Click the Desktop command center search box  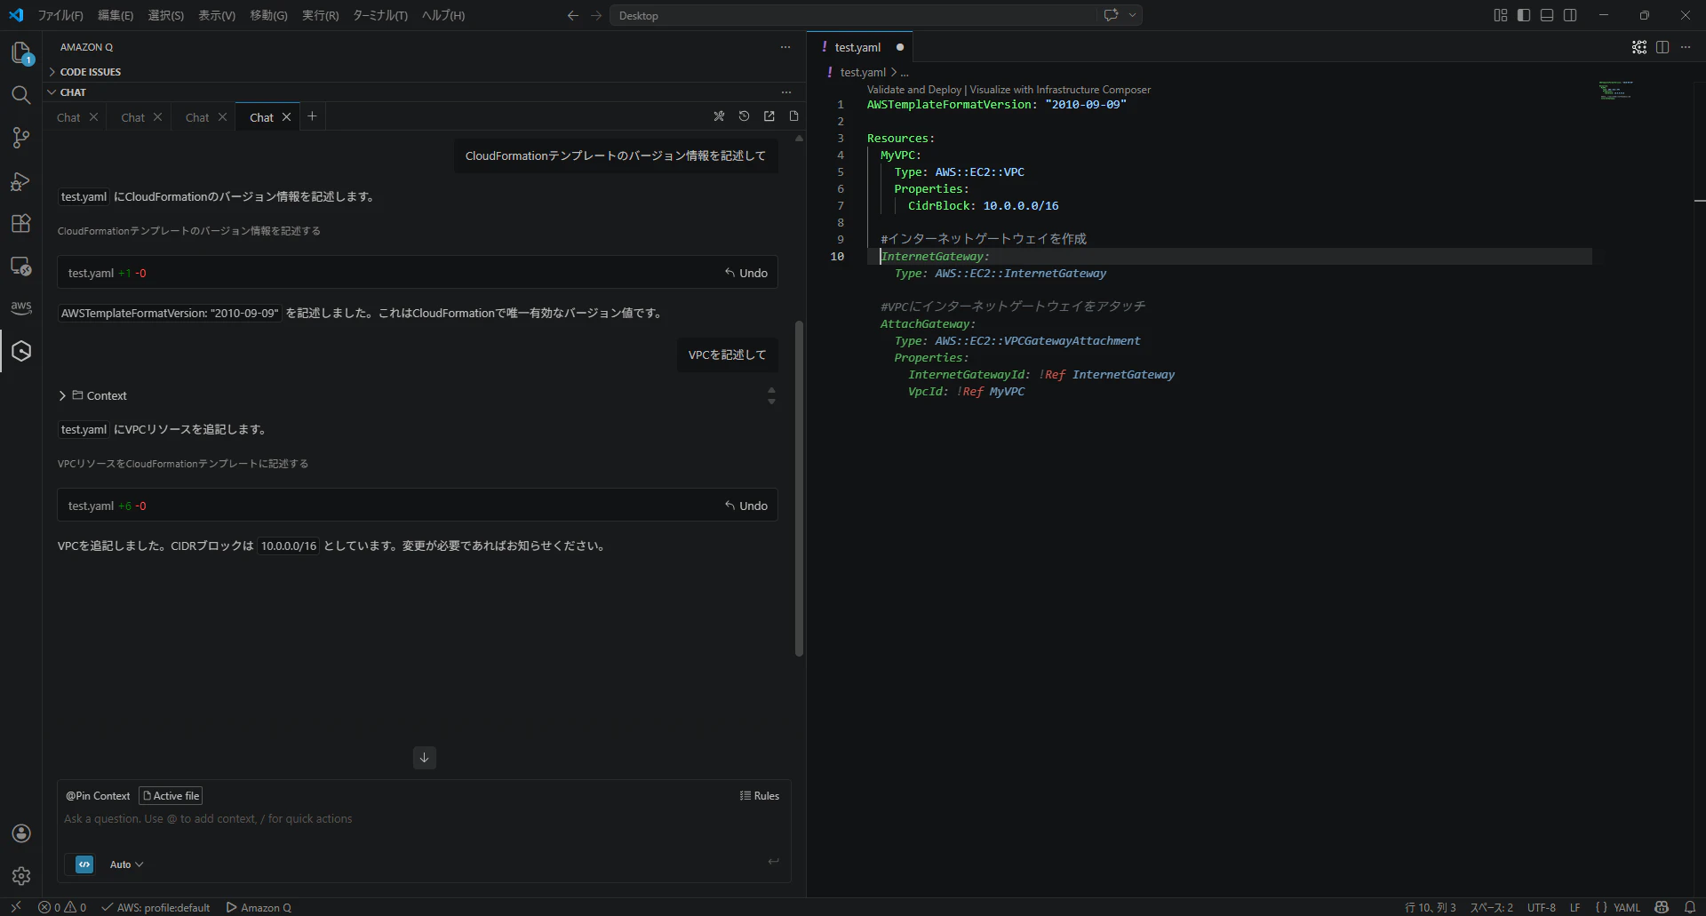click(853, 15)
